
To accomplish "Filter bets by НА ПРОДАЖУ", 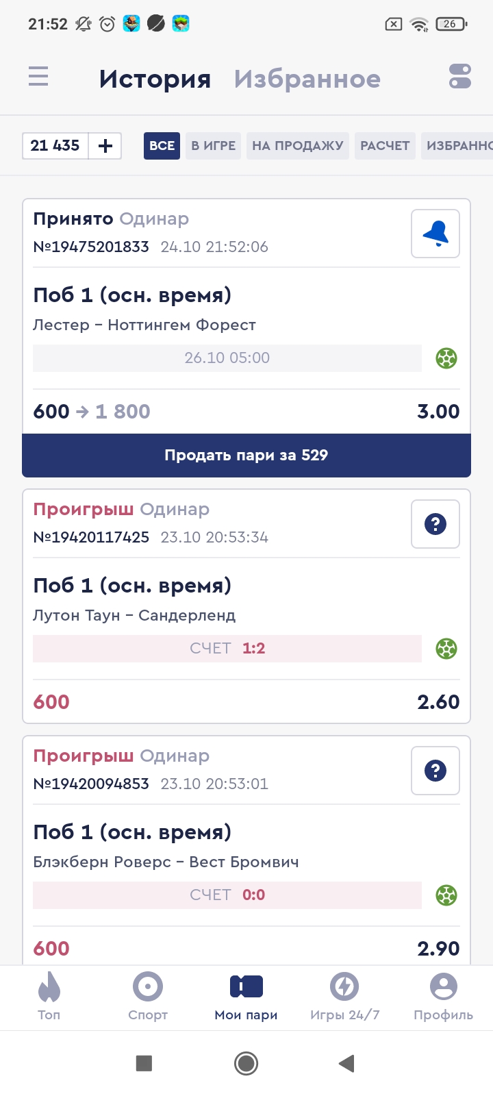I will [x=298, y=146].
